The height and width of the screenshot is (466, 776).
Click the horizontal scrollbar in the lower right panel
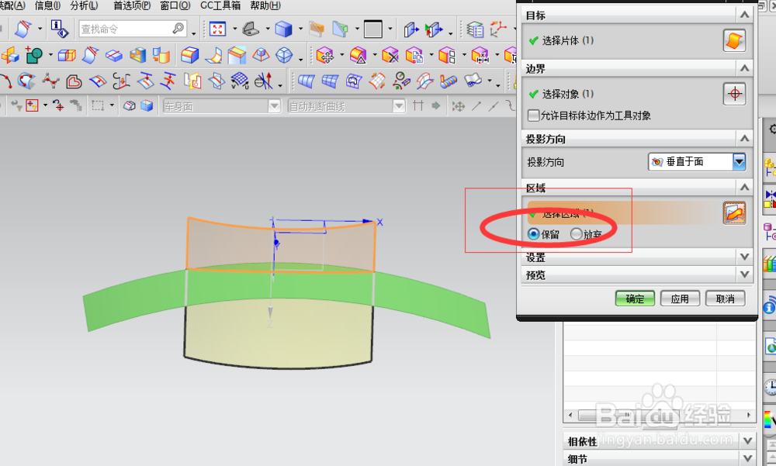659,415
